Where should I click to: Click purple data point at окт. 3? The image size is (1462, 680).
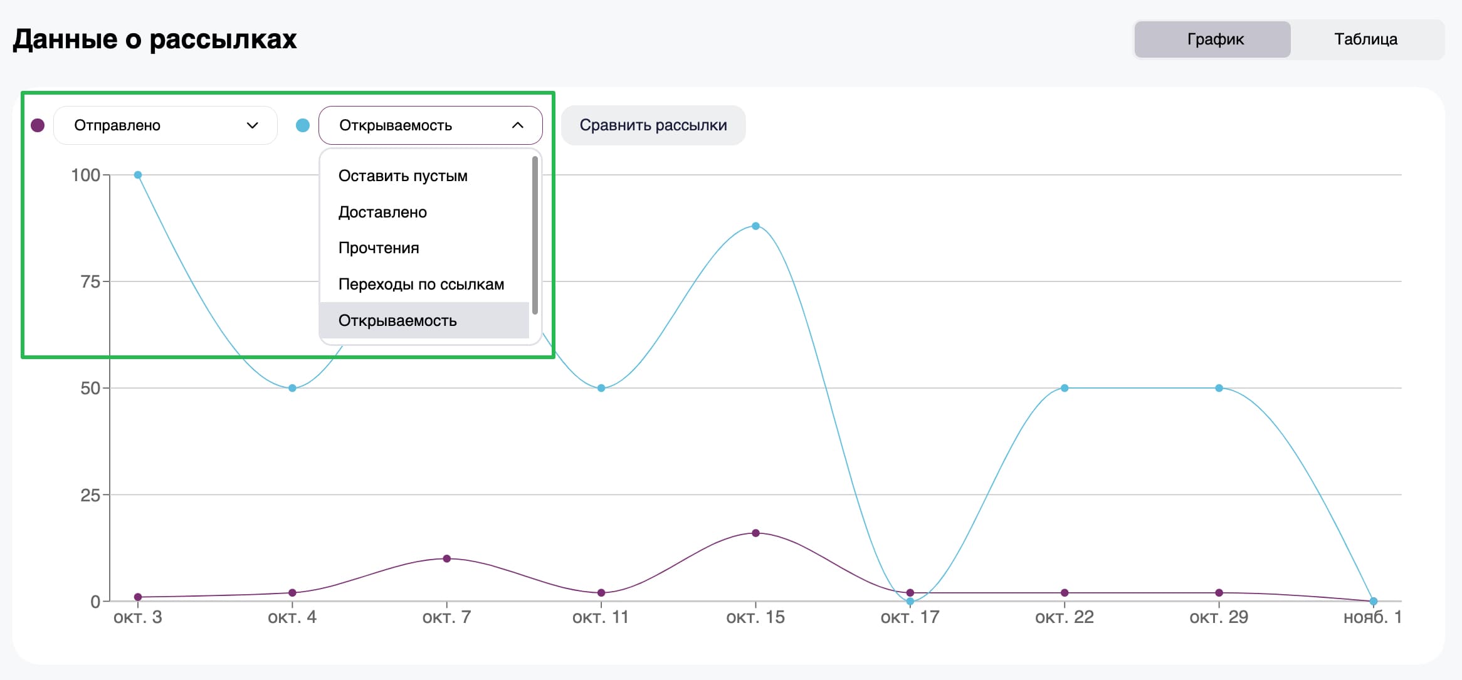click(x=138, y=597)
